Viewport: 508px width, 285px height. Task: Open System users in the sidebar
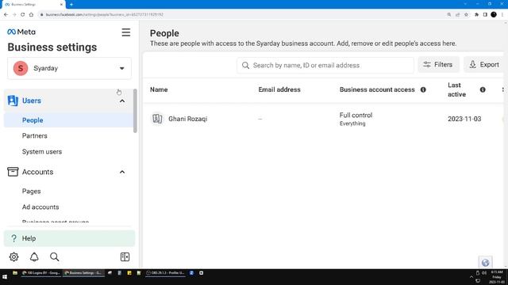[42, 151]
